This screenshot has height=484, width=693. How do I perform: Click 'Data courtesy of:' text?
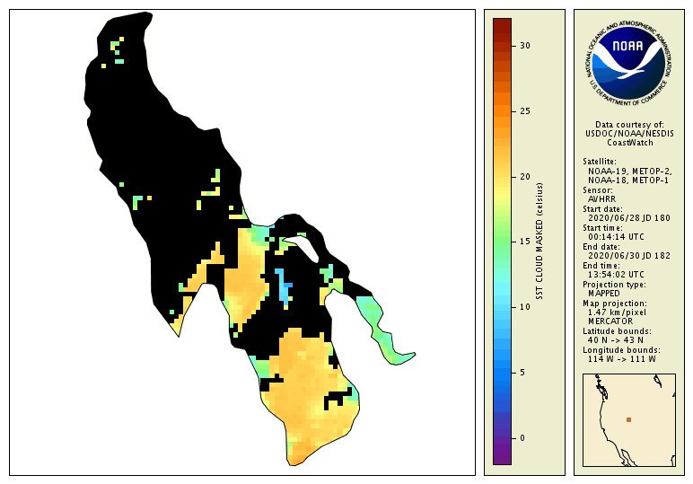[x=629, y=125]
